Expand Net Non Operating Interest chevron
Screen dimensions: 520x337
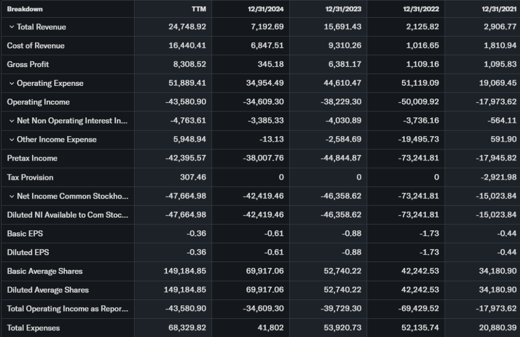(12, 121)
